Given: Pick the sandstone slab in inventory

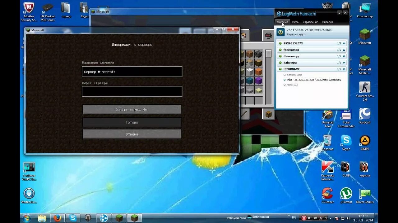Looking at the screenshot, I should (259, 90).
